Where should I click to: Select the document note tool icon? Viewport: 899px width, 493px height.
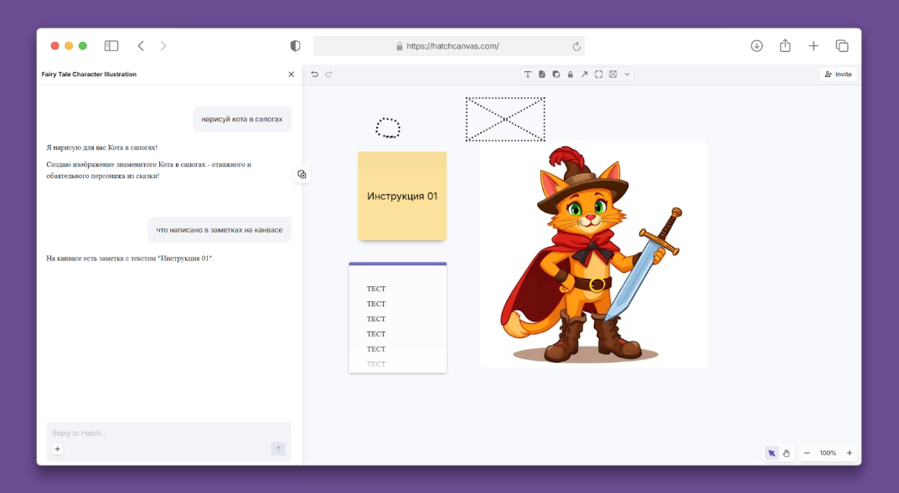tap(542, 74)
